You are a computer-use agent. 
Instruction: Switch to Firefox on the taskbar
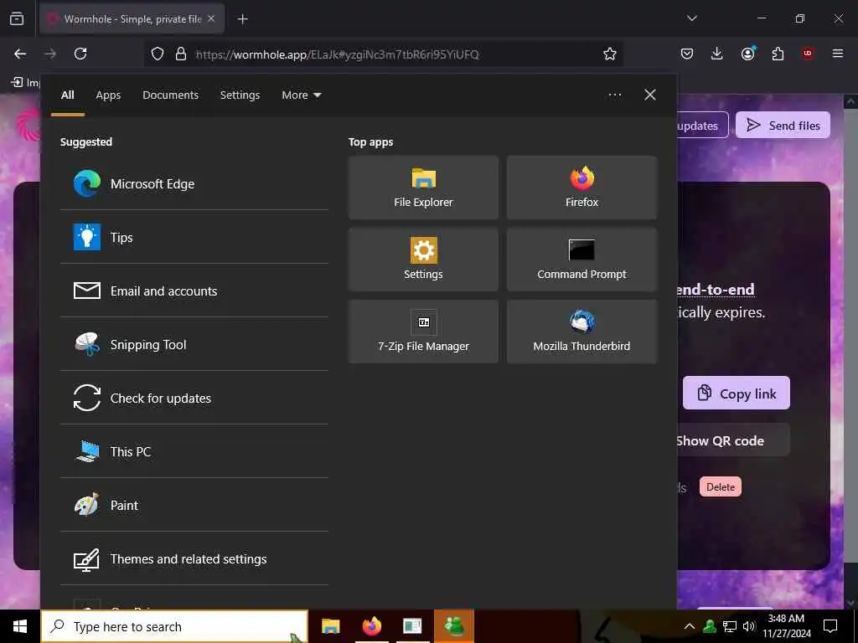(x=371, y=626)
